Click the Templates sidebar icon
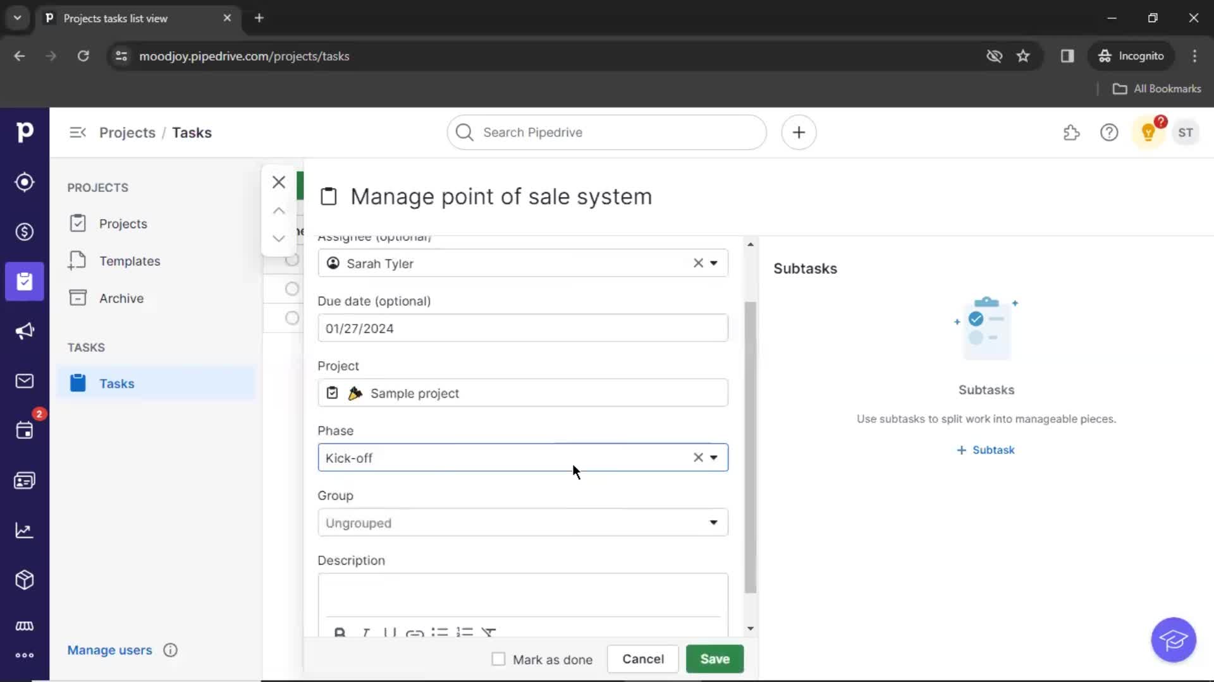 [77, 261]
